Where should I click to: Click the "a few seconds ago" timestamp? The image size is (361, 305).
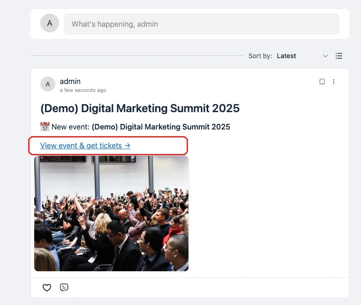point(83,90)
